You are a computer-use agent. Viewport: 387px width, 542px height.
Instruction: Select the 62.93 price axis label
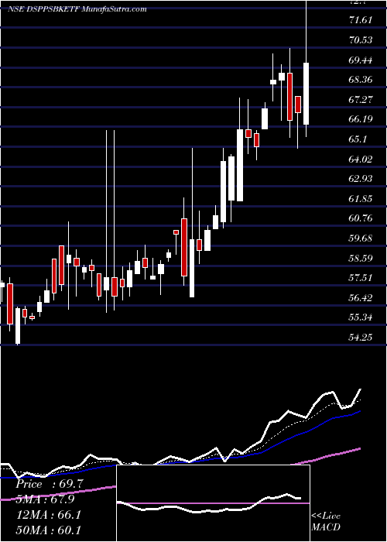click(361, 179)
